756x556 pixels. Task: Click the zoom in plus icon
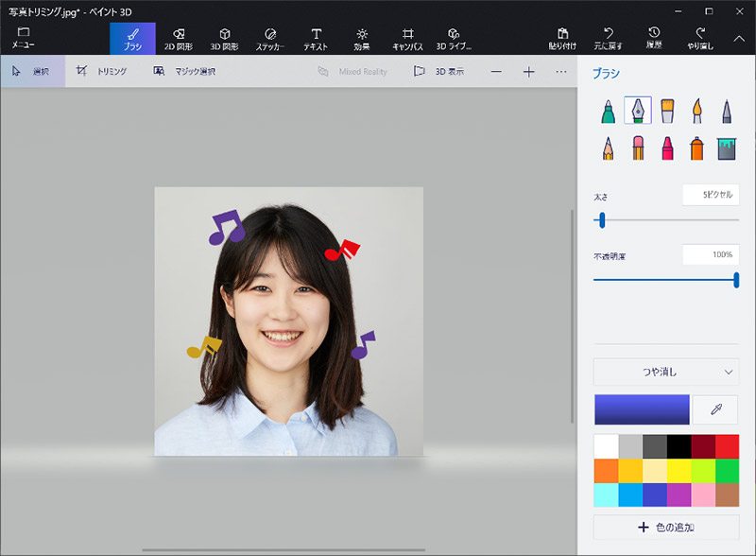coord(528,72)
